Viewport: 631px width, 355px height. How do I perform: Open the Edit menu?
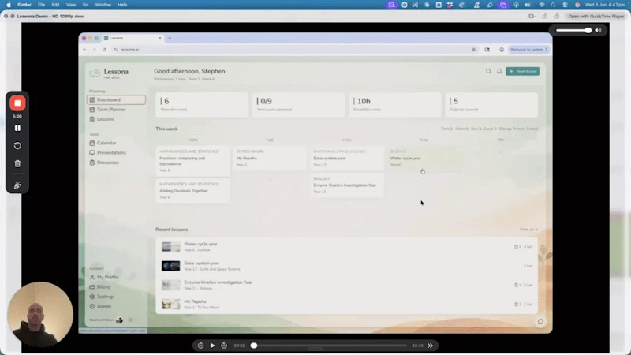point(55,5)
